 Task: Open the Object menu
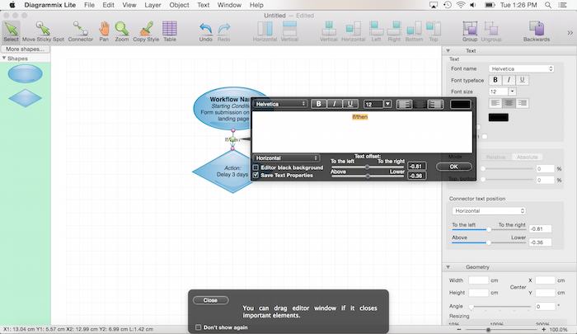[179, 5]
